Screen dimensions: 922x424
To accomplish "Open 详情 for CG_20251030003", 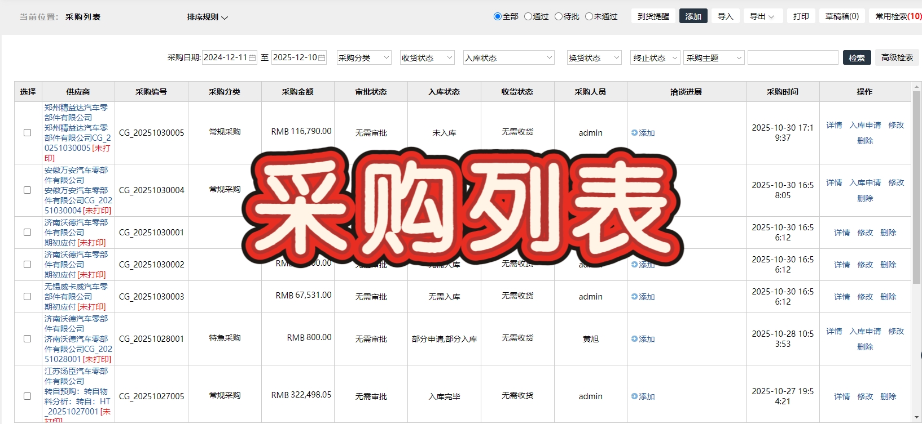I will [842, 297].
